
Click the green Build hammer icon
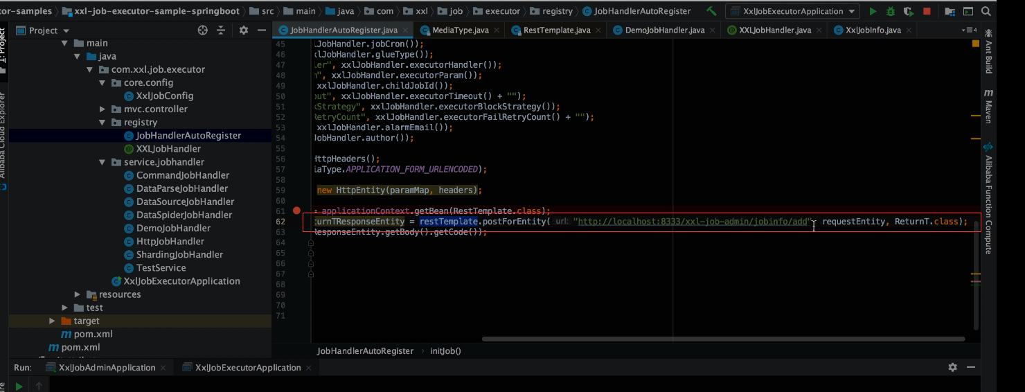click(711, 11)
